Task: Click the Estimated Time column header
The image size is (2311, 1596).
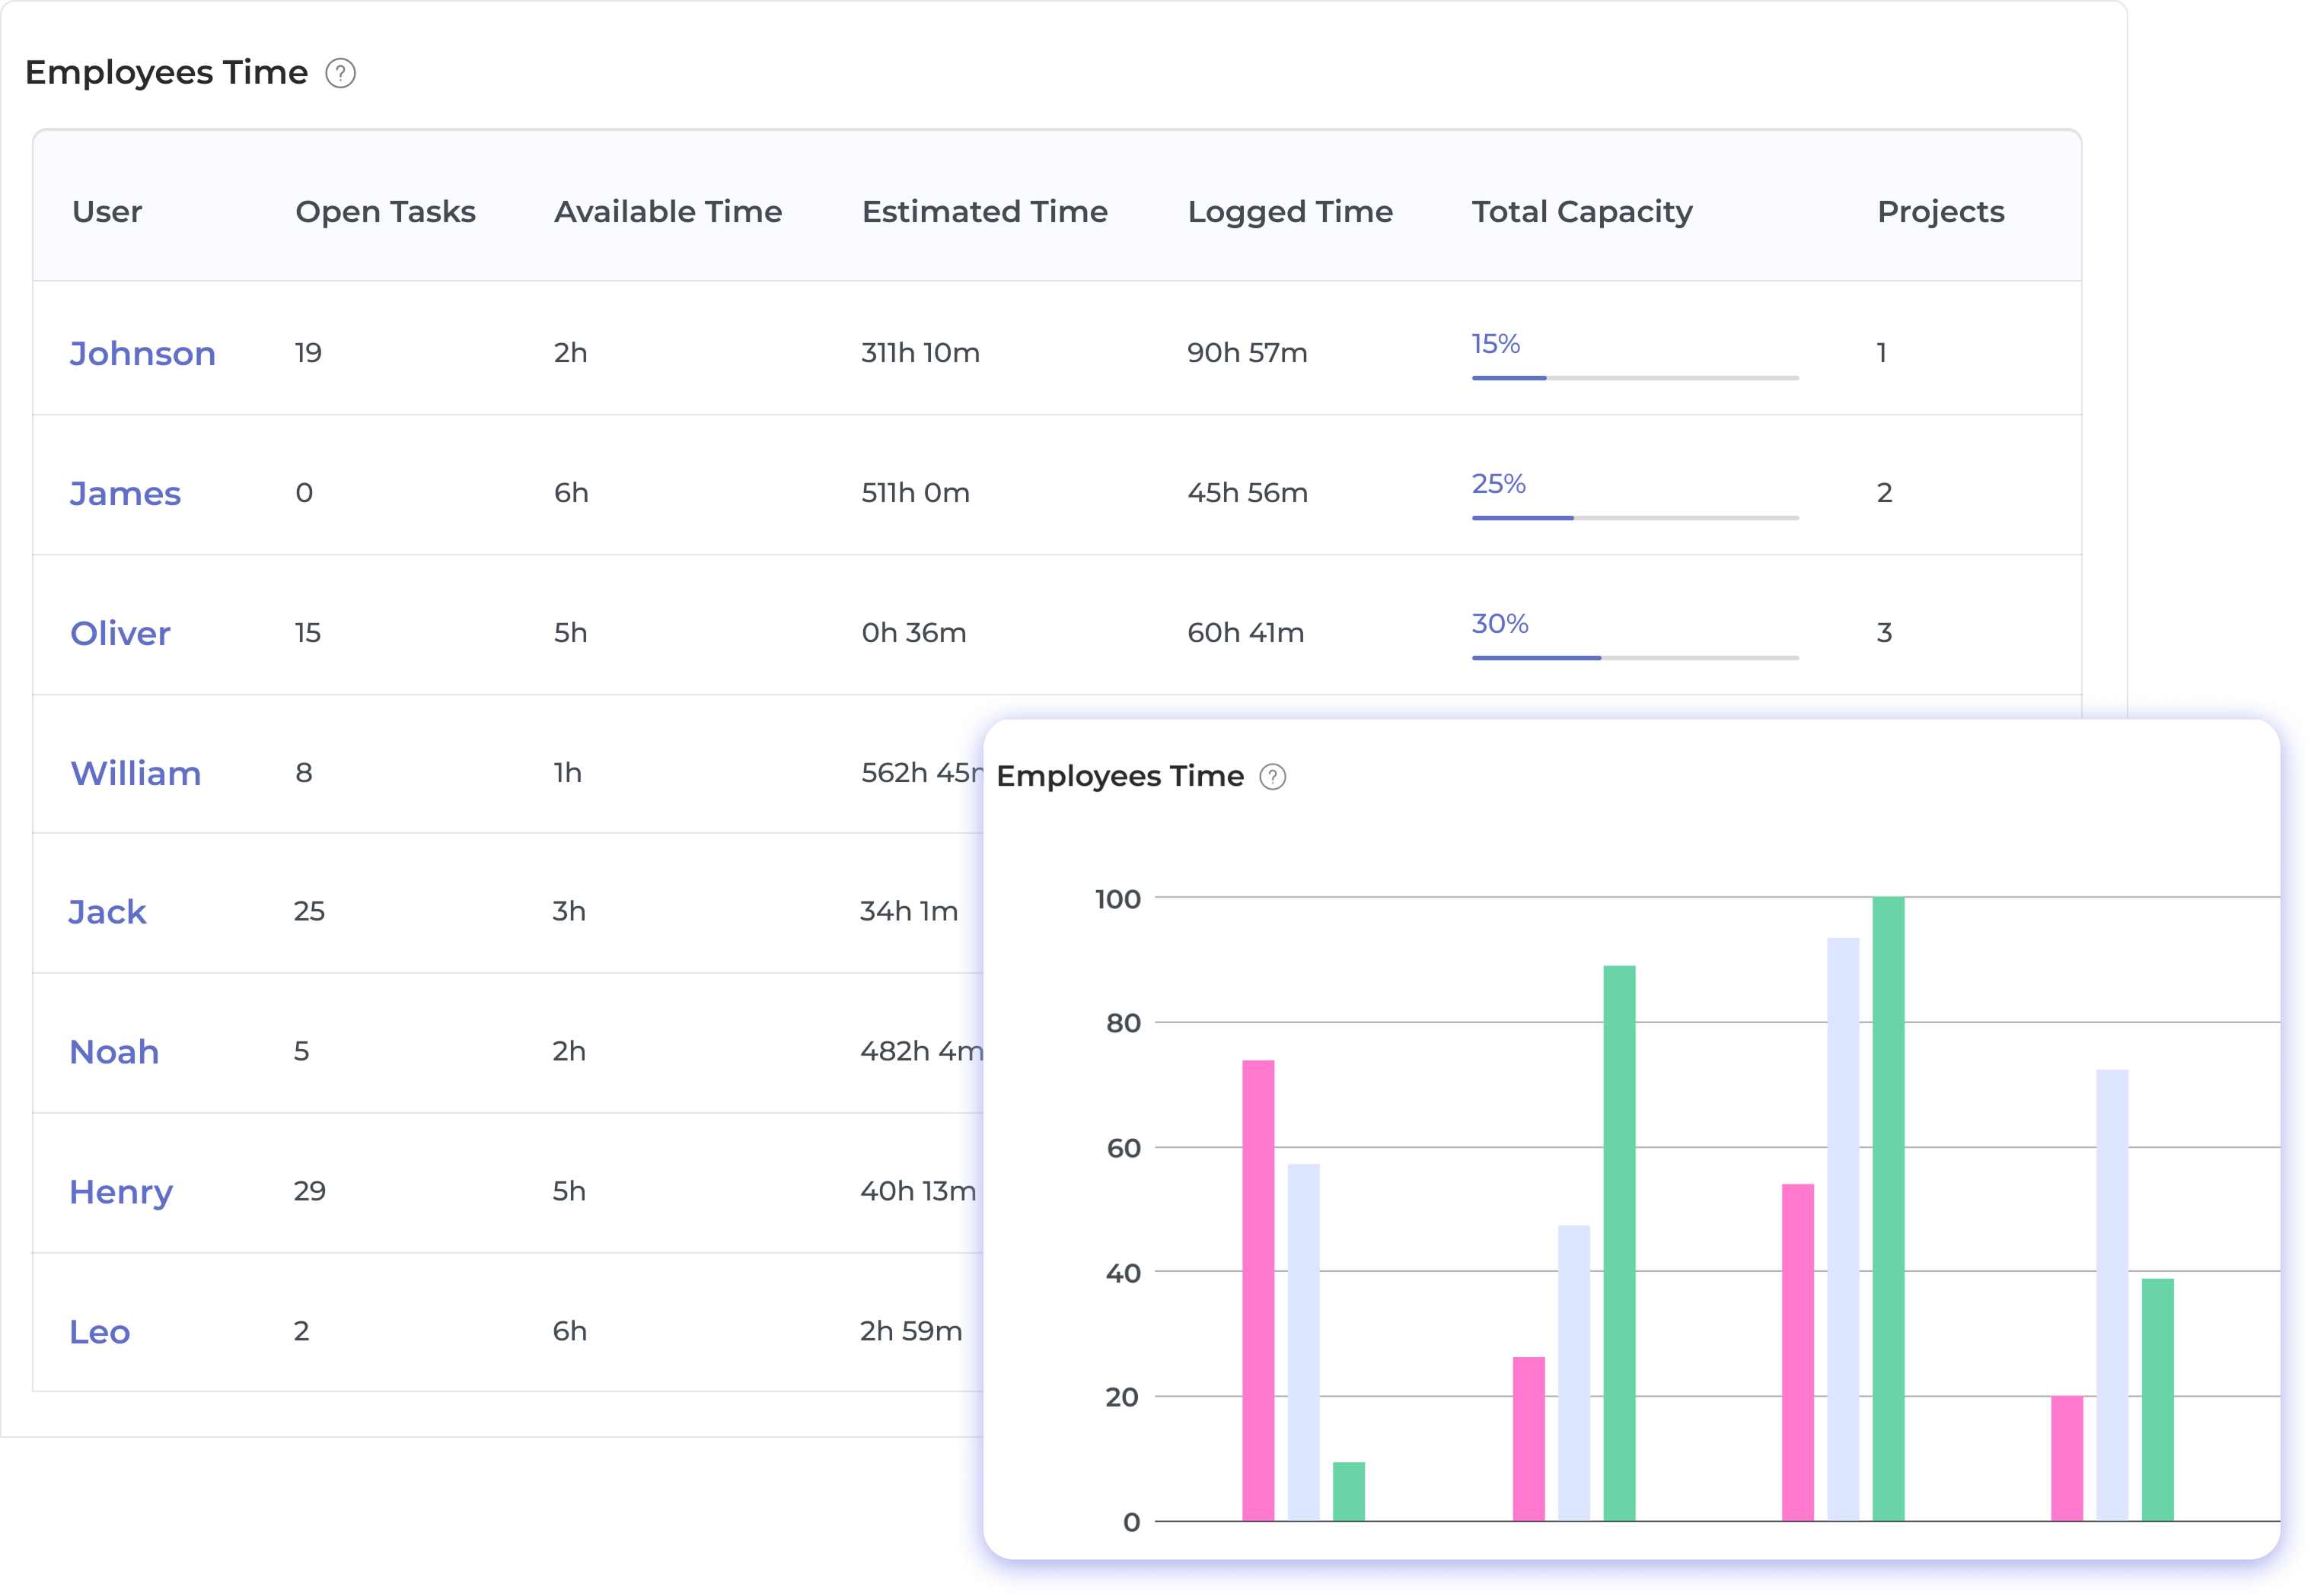Action: pos(984,211)
